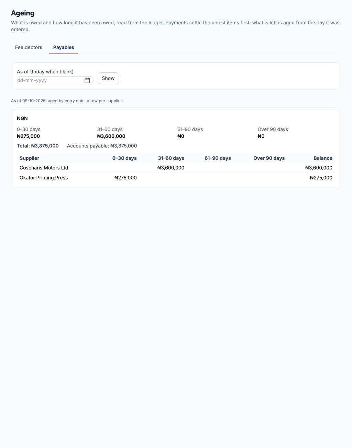This screenshot has height=448, width=352.
Task: Click the Balance column header
Action: pos(323,158)
